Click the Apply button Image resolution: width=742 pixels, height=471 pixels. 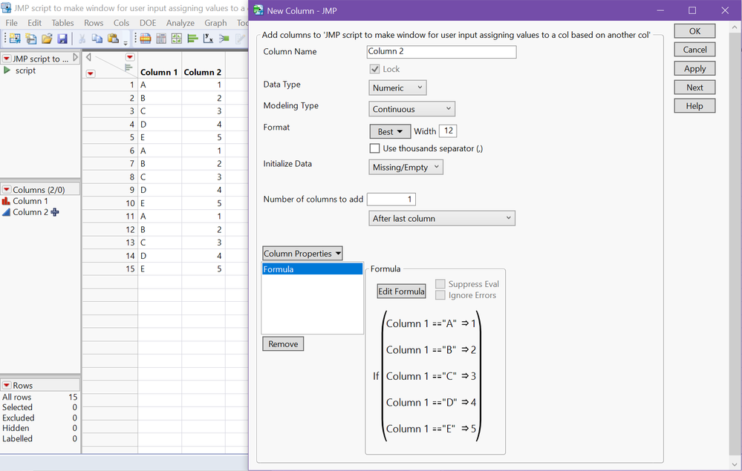(x=694, y=68)
